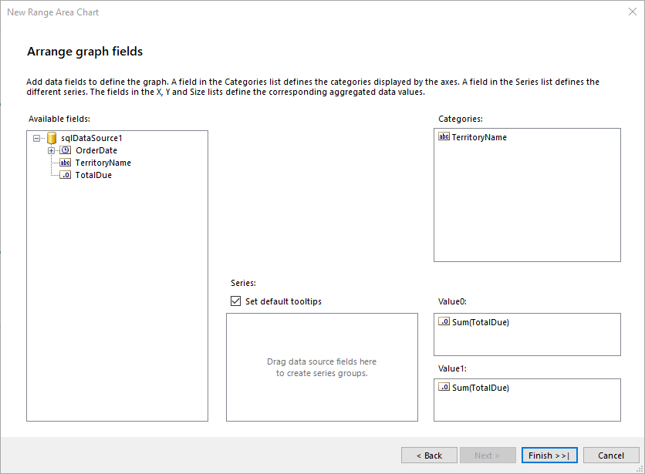Click the Series drop area

point(321,366)
